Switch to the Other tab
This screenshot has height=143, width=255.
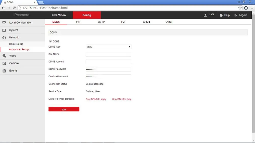click(169, 22)
